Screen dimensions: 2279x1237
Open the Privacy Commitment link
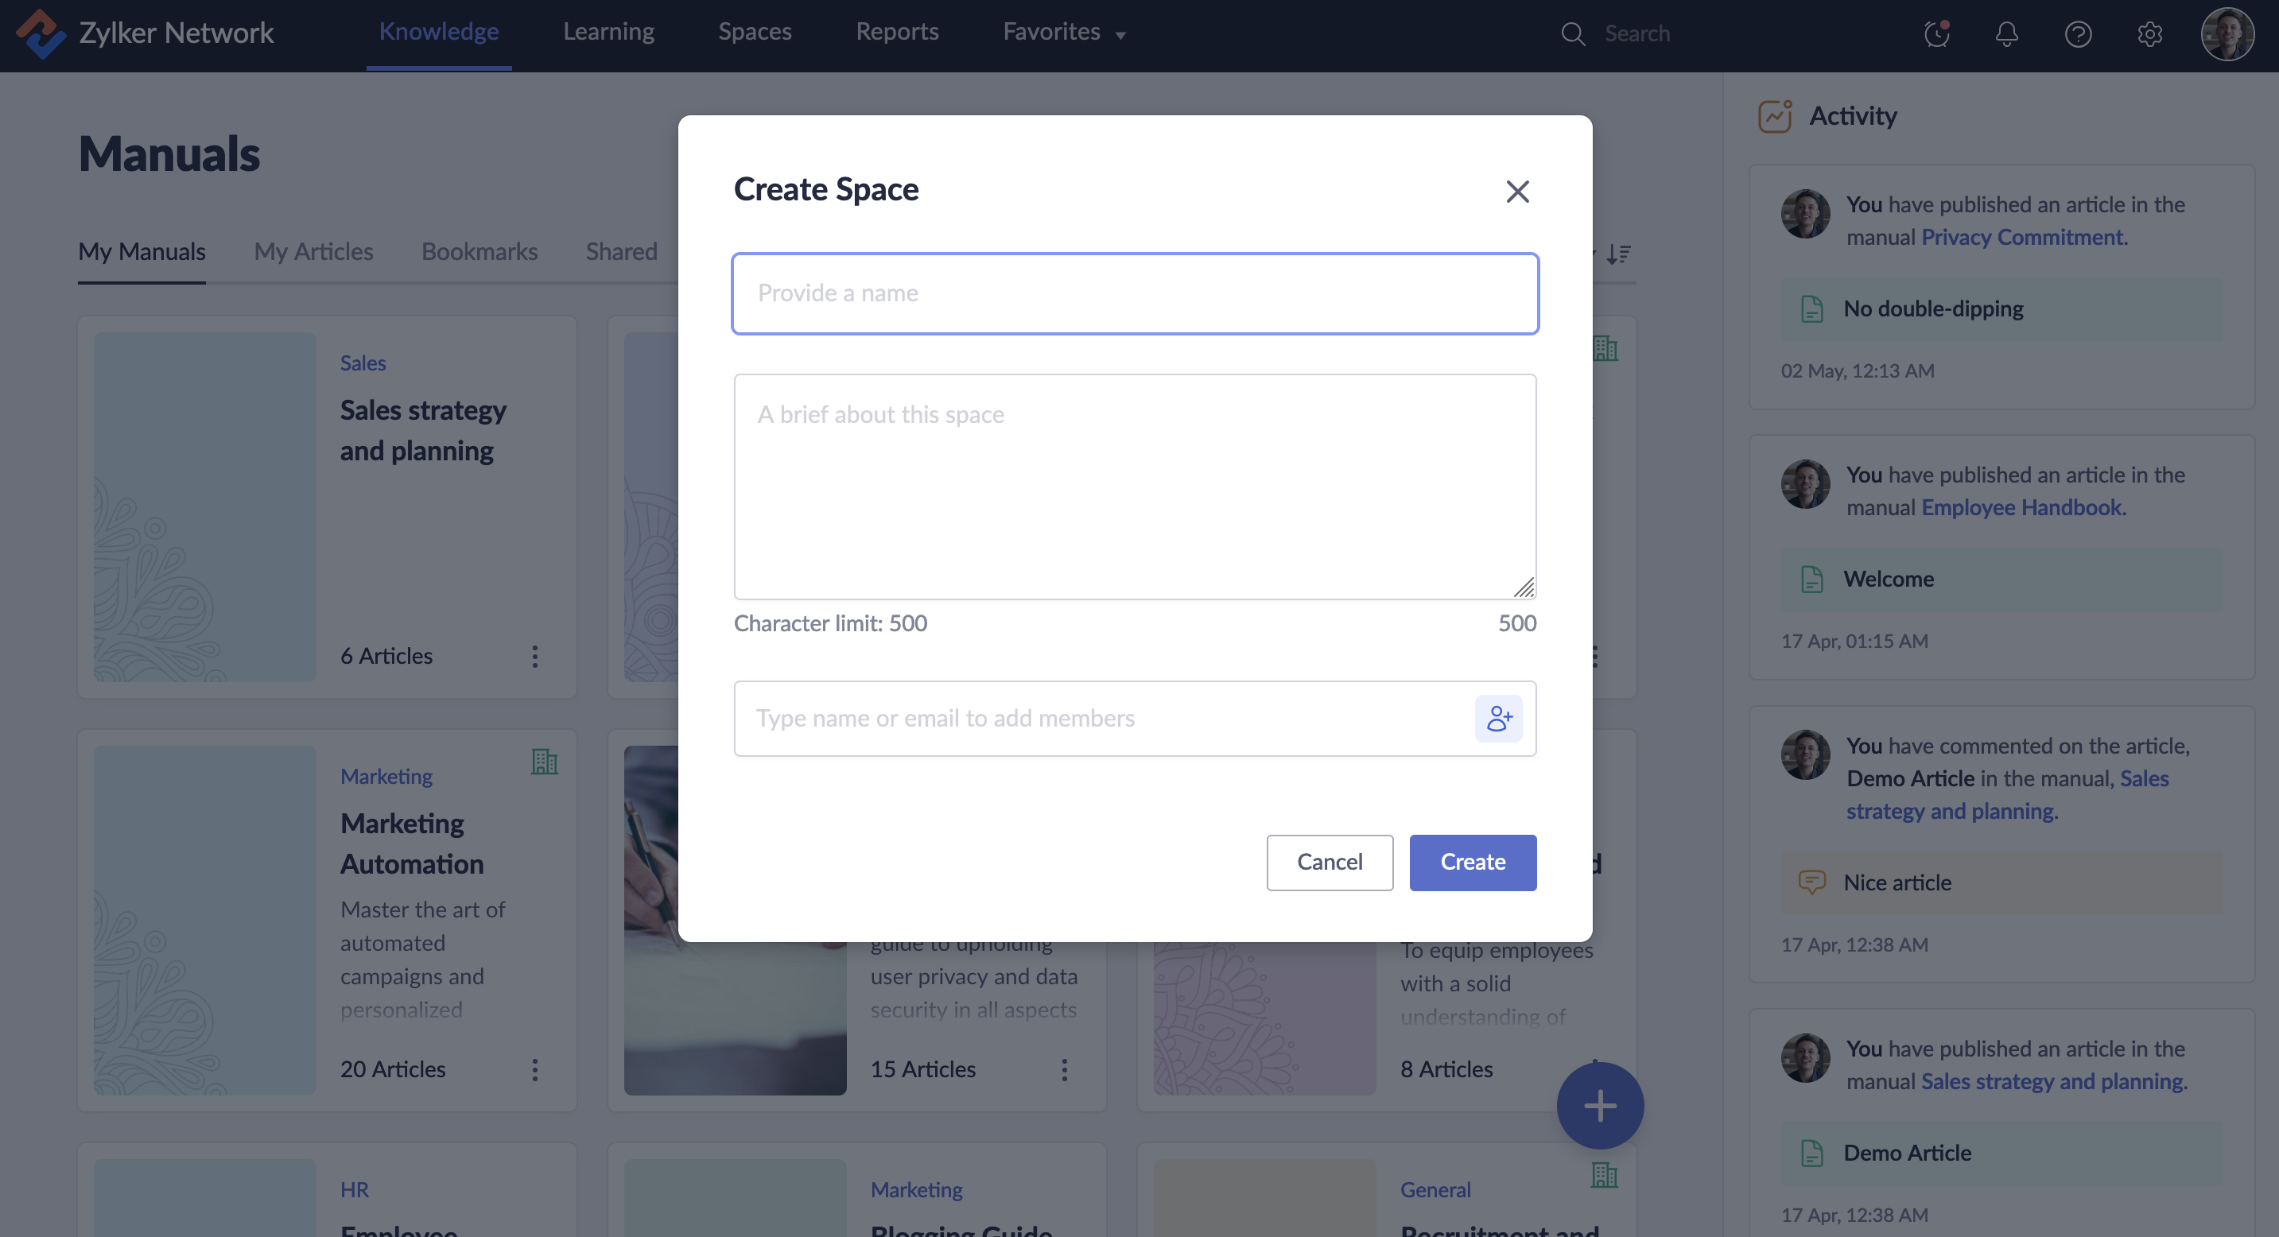point(2021,237)
